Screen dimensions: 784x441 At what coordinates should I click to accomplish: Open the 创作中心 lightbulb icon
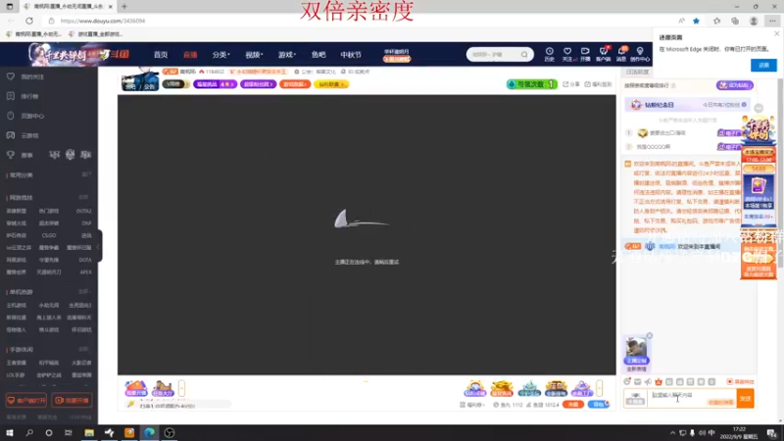click(640, 54)
